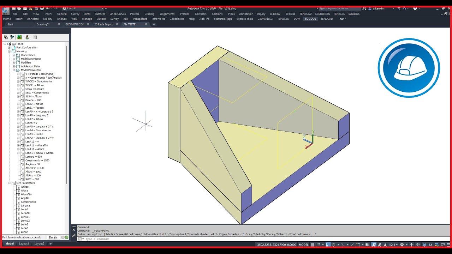
Task: Toggle the drawing Grid display in status bar
Action: pos(313,244)
